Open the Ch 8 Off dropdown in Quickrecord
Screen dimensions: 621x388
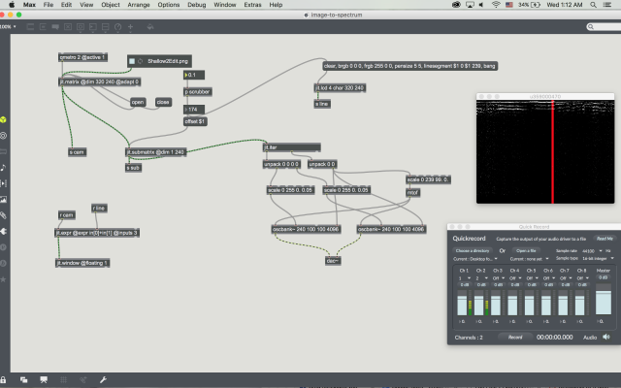point(582,278)
